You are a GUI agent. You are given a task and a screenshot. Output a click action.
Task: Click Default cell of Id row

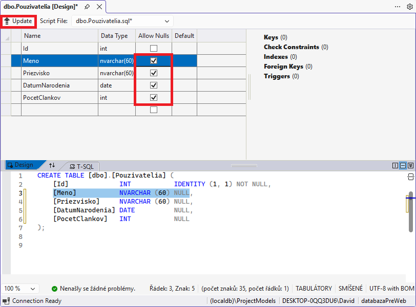coord(184,49)
